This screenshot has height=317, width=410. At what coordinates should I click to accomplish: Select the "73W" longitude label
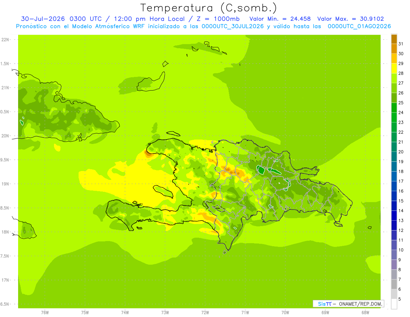[x=165, y=313]
